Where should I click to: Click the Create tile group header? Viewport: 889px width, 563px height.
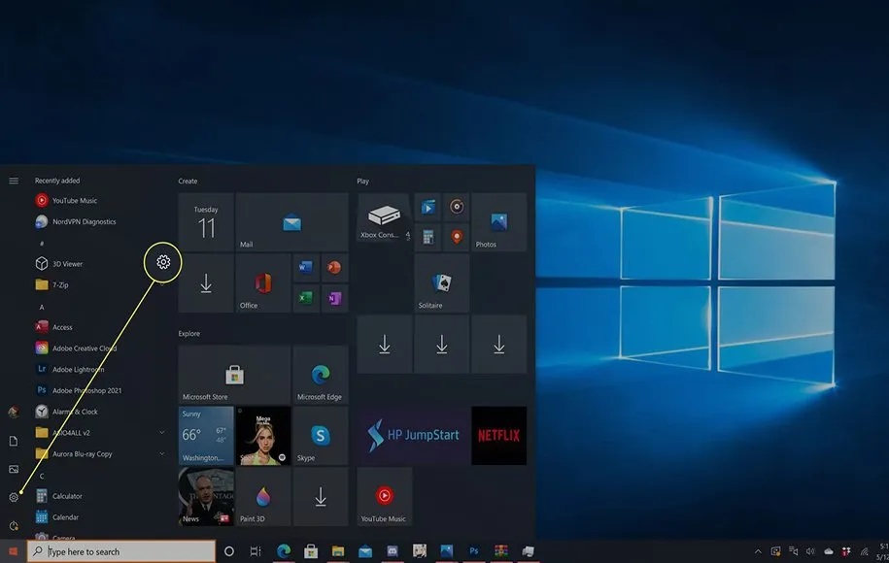coord(188,182)
